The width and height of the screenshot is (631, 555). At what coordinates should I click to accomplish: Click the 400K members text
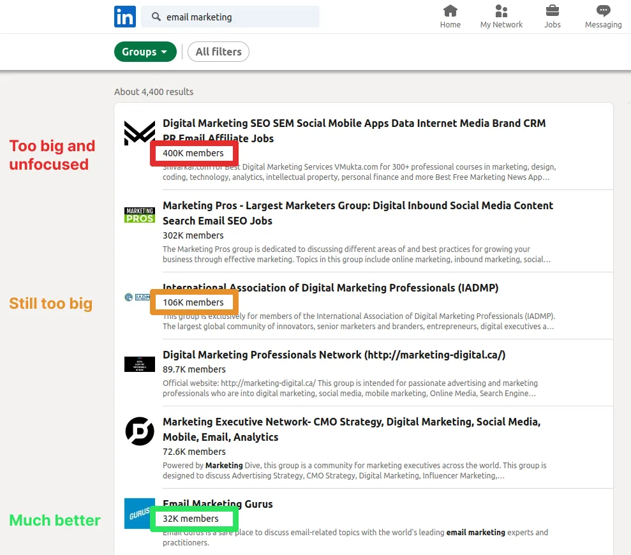[193, 153]
